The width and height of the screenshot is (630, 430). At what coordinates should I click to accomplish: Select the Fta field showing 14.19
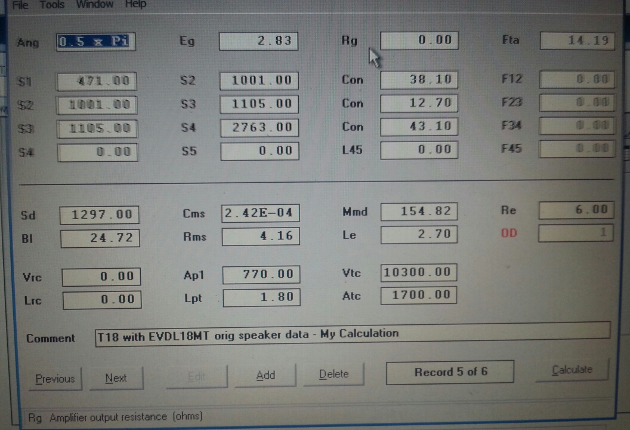pyautogui.click(x=577, y=41)
